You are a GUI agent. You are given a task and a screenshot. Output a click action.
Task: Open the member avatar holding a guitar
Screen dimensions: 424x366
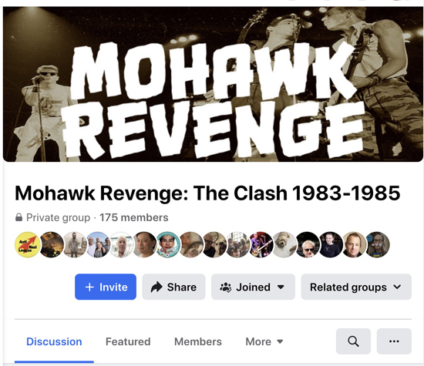(x=261, y=244)
